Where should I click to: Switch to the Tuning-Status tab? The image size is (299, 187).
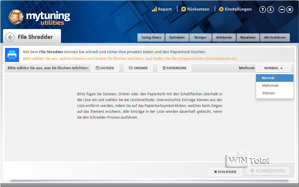click(151, 37)
